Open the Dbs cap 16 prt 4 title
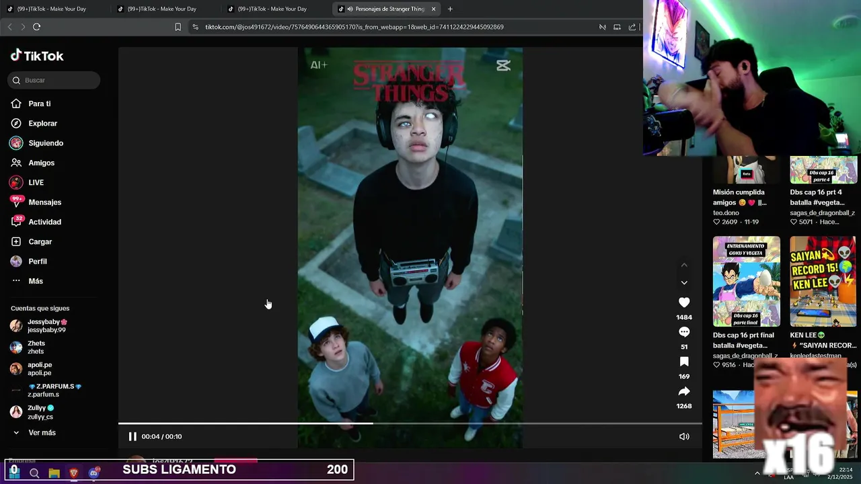 (x=818, y=197)
